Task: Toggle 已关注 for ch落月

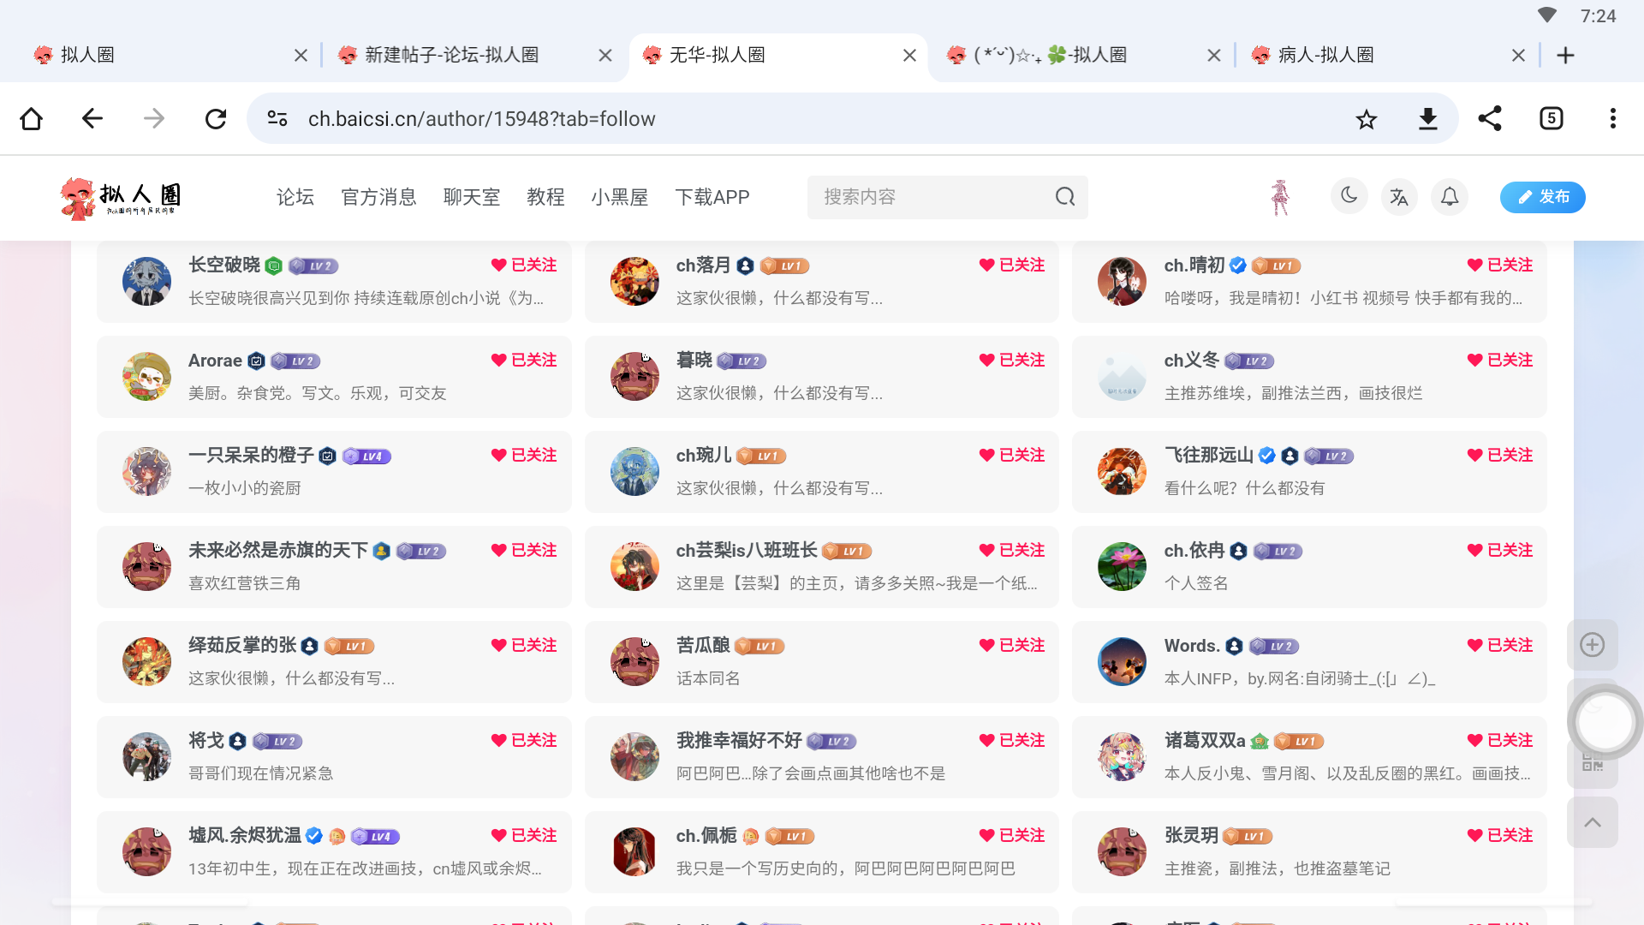Action: 1012,266
